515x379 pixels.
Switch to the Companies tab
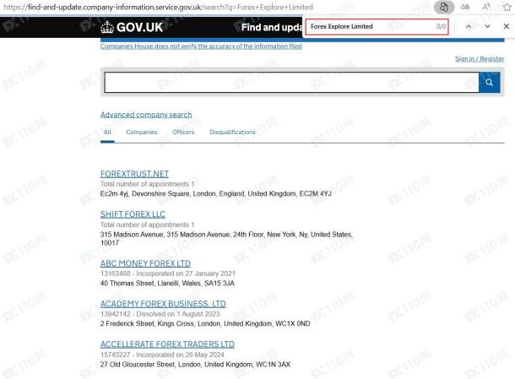(142, 132)
